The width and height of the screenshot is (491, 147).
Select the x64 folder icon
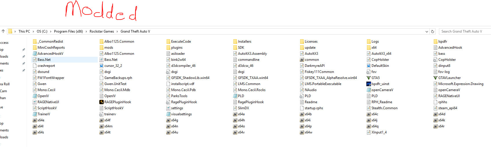click(x=369, y=48)
